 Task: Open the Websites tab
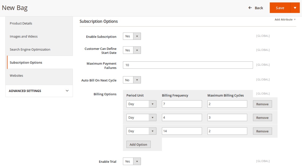[x=39, y=76]
